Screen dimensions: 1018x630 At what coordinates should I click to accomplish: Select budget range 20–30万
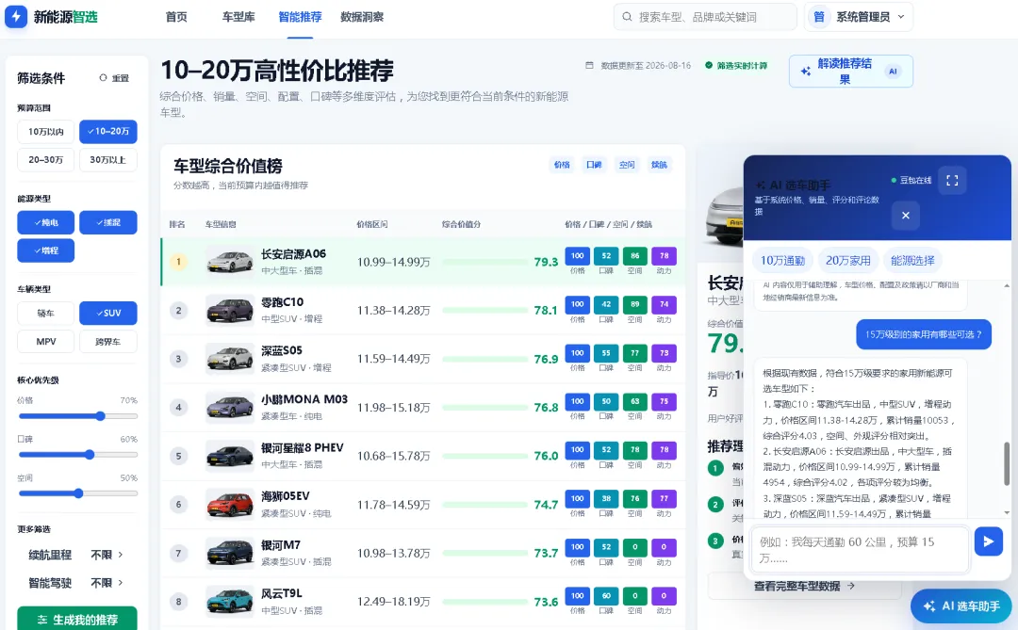tap(45, 159)
